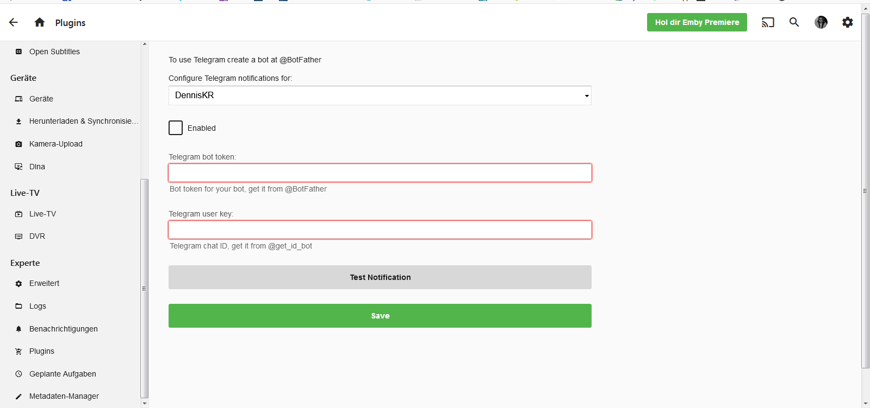Viewport: 870px width, 408px height.
Task: Enable Telegram notifications checkbox
Action: [176, 127]
